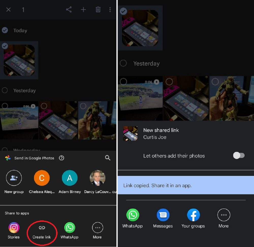Tap the plus add-to icon in toolbar
The height and width of the screenshot is (247, 254).
click(83, 10)
